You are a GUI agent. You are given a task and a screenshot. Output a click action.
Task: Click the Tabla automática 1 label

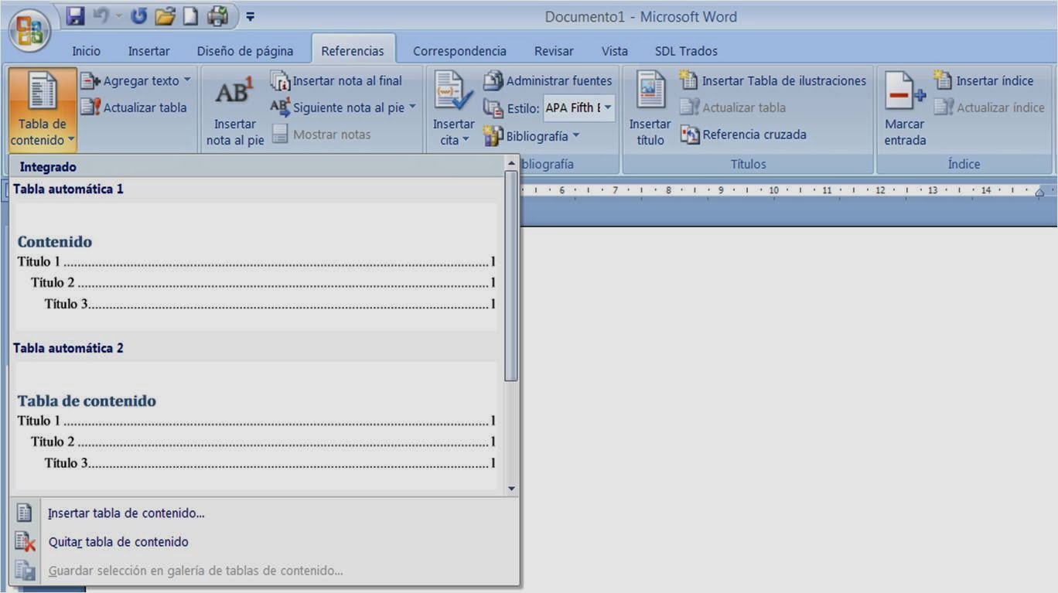(68, 189)
